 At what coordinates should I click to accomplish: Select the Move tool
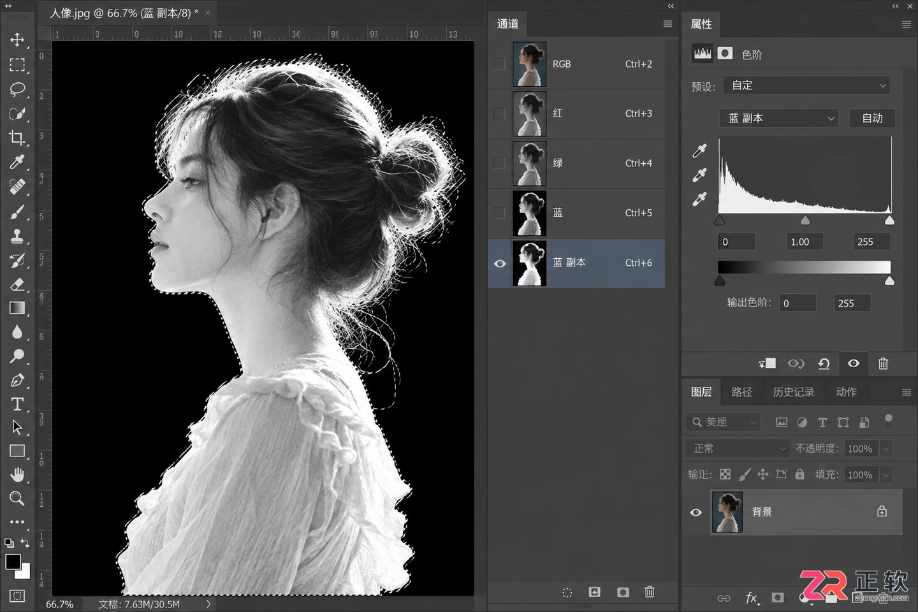coord(17,40)
